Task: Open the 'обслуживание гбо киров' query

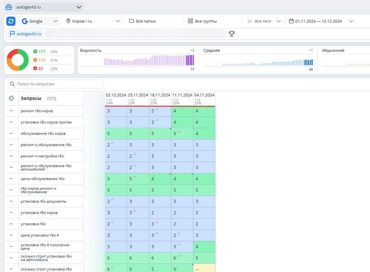Action: click(x=43, y=134)
